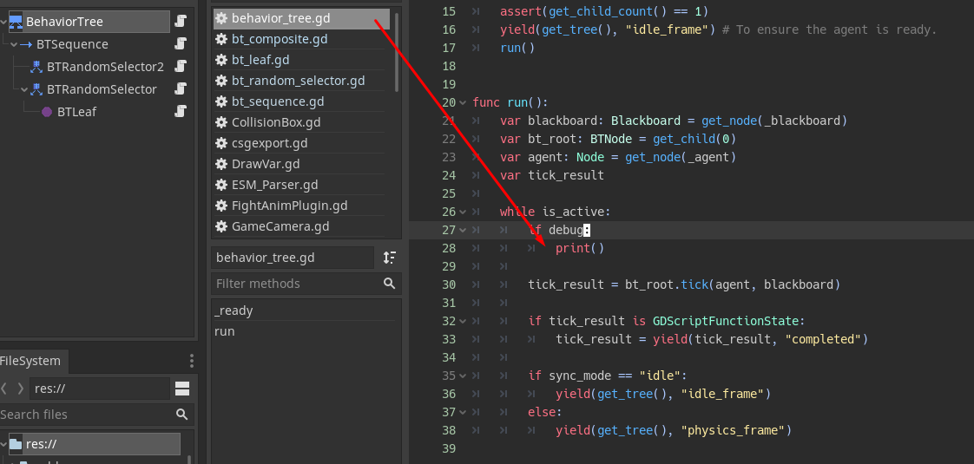974x464 pixels.
Task: Fold the while is_active block
Action: coord(462,212)
